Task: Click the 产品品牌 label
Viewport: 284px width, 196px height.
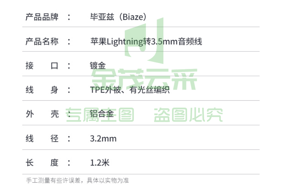Action: (x=42, y=17)
